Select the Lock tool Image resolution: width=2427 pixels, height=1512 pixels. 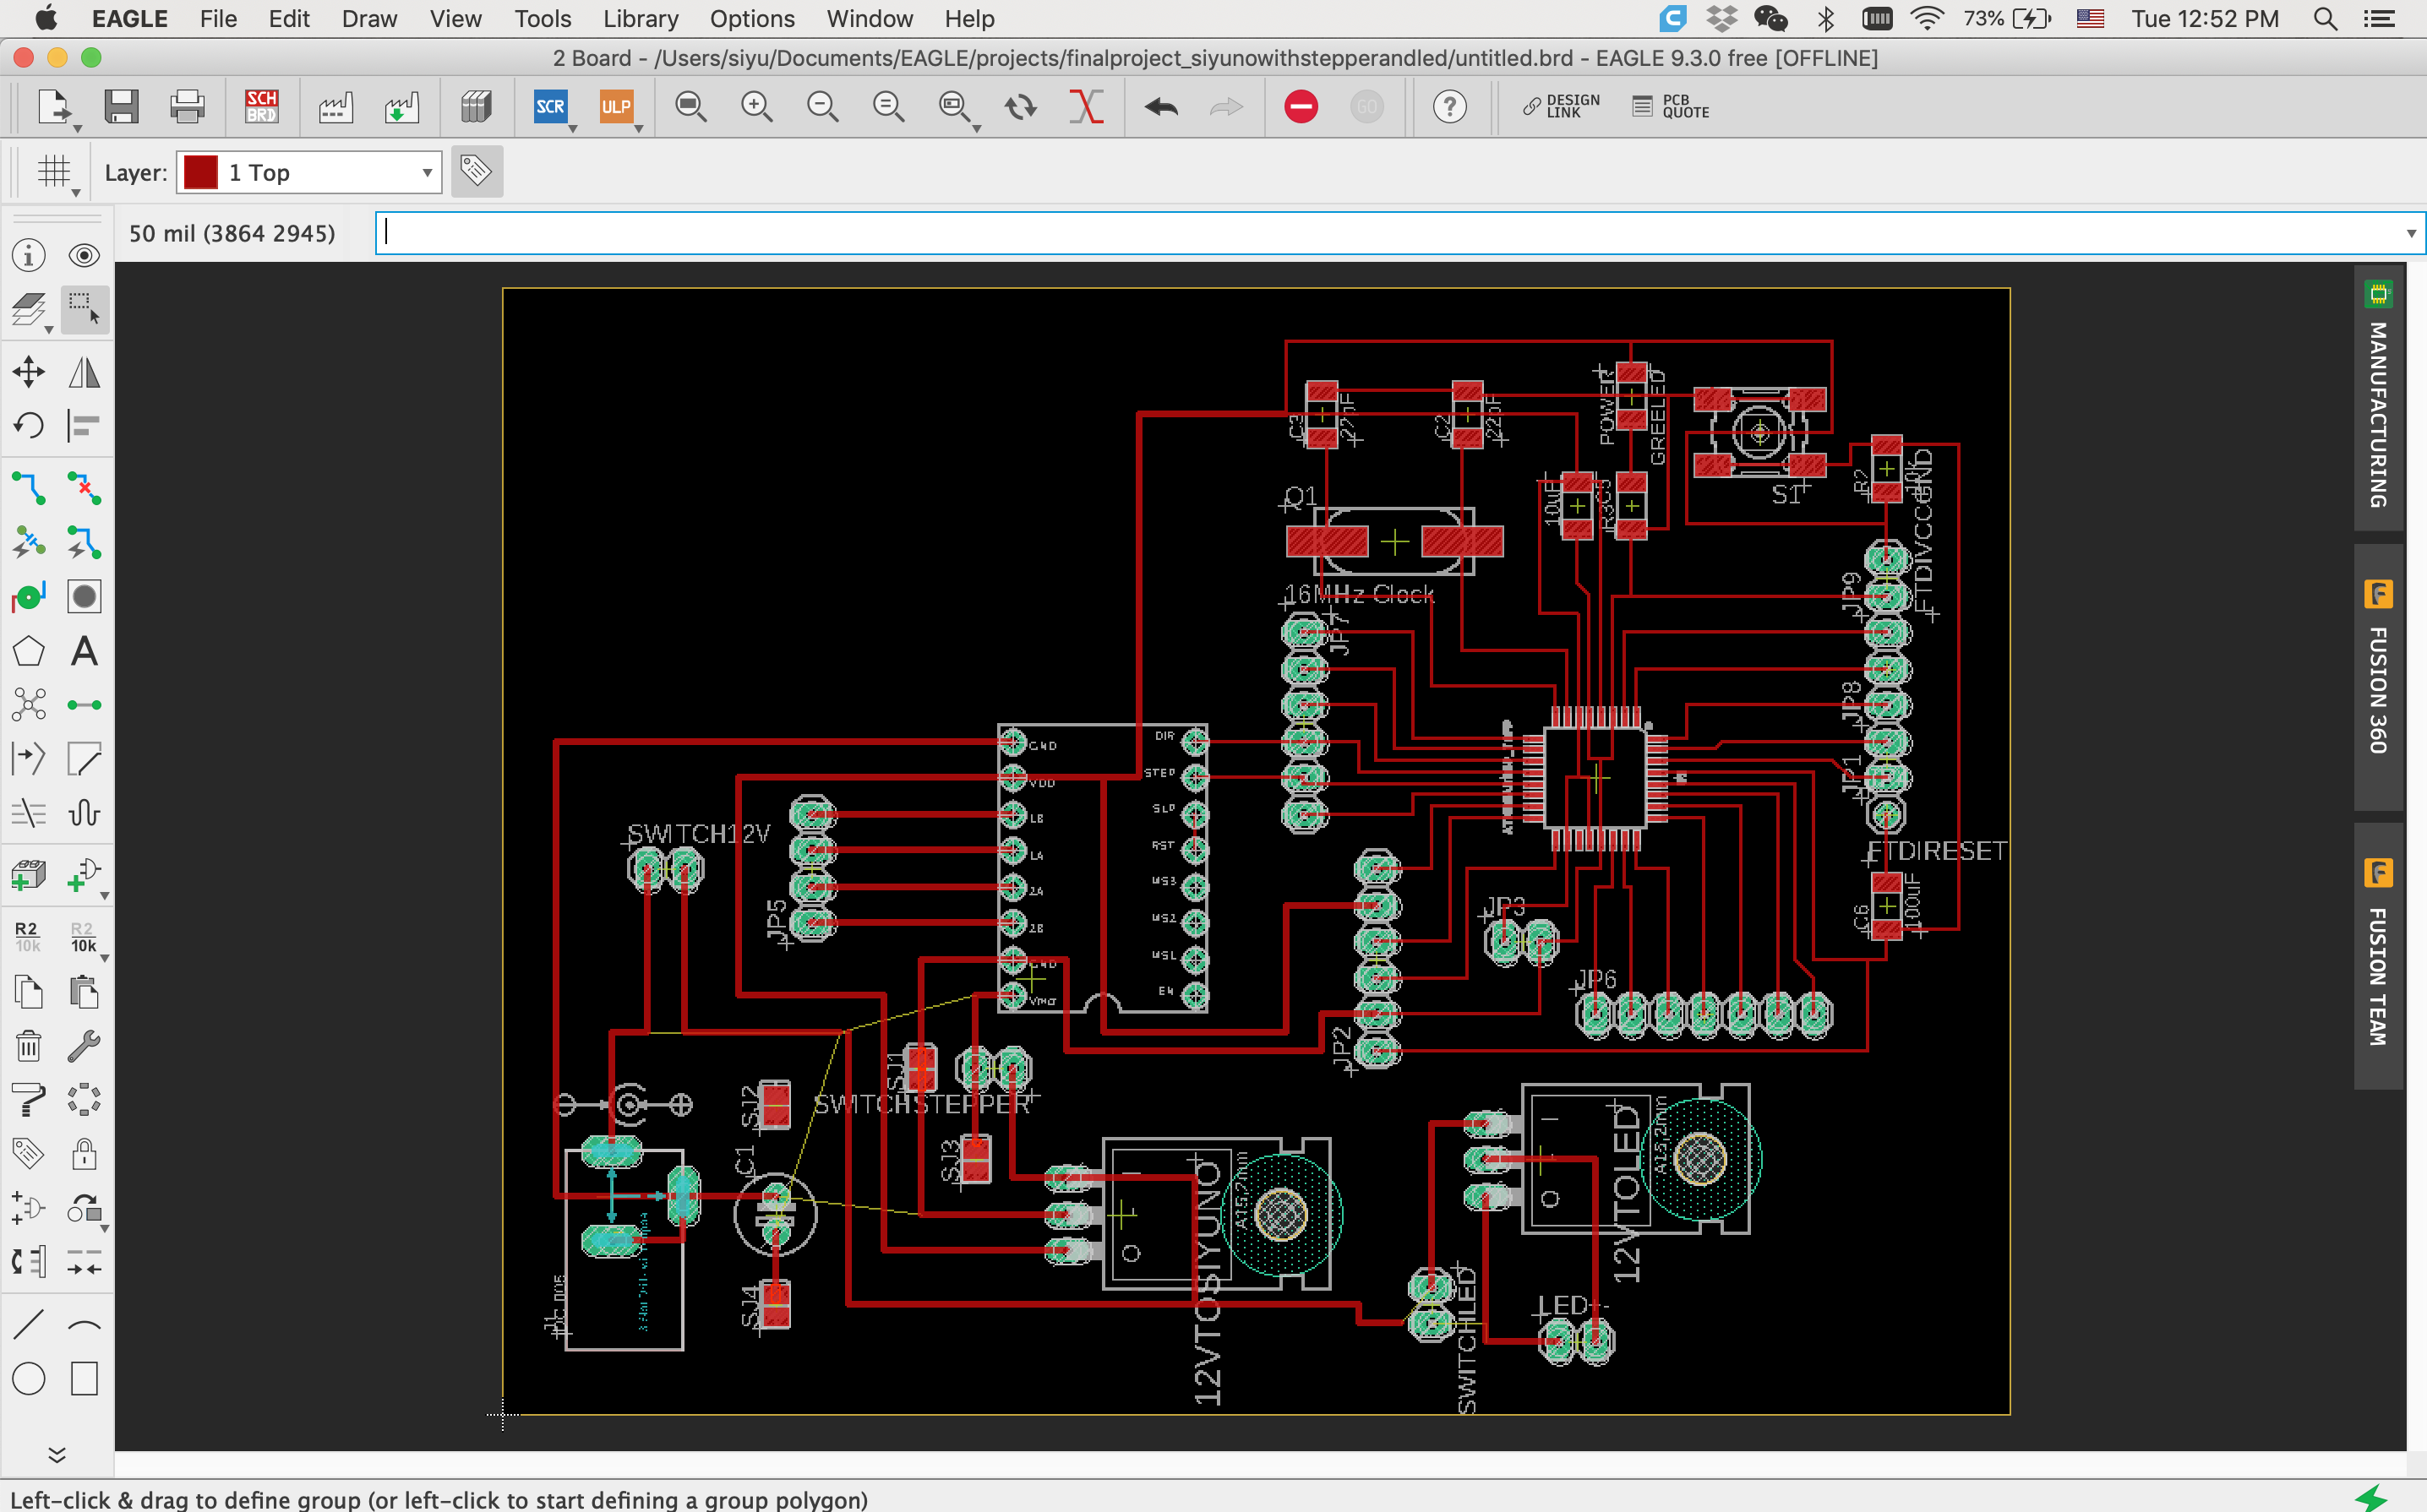pyautogui.click(x=84, y=1155)
